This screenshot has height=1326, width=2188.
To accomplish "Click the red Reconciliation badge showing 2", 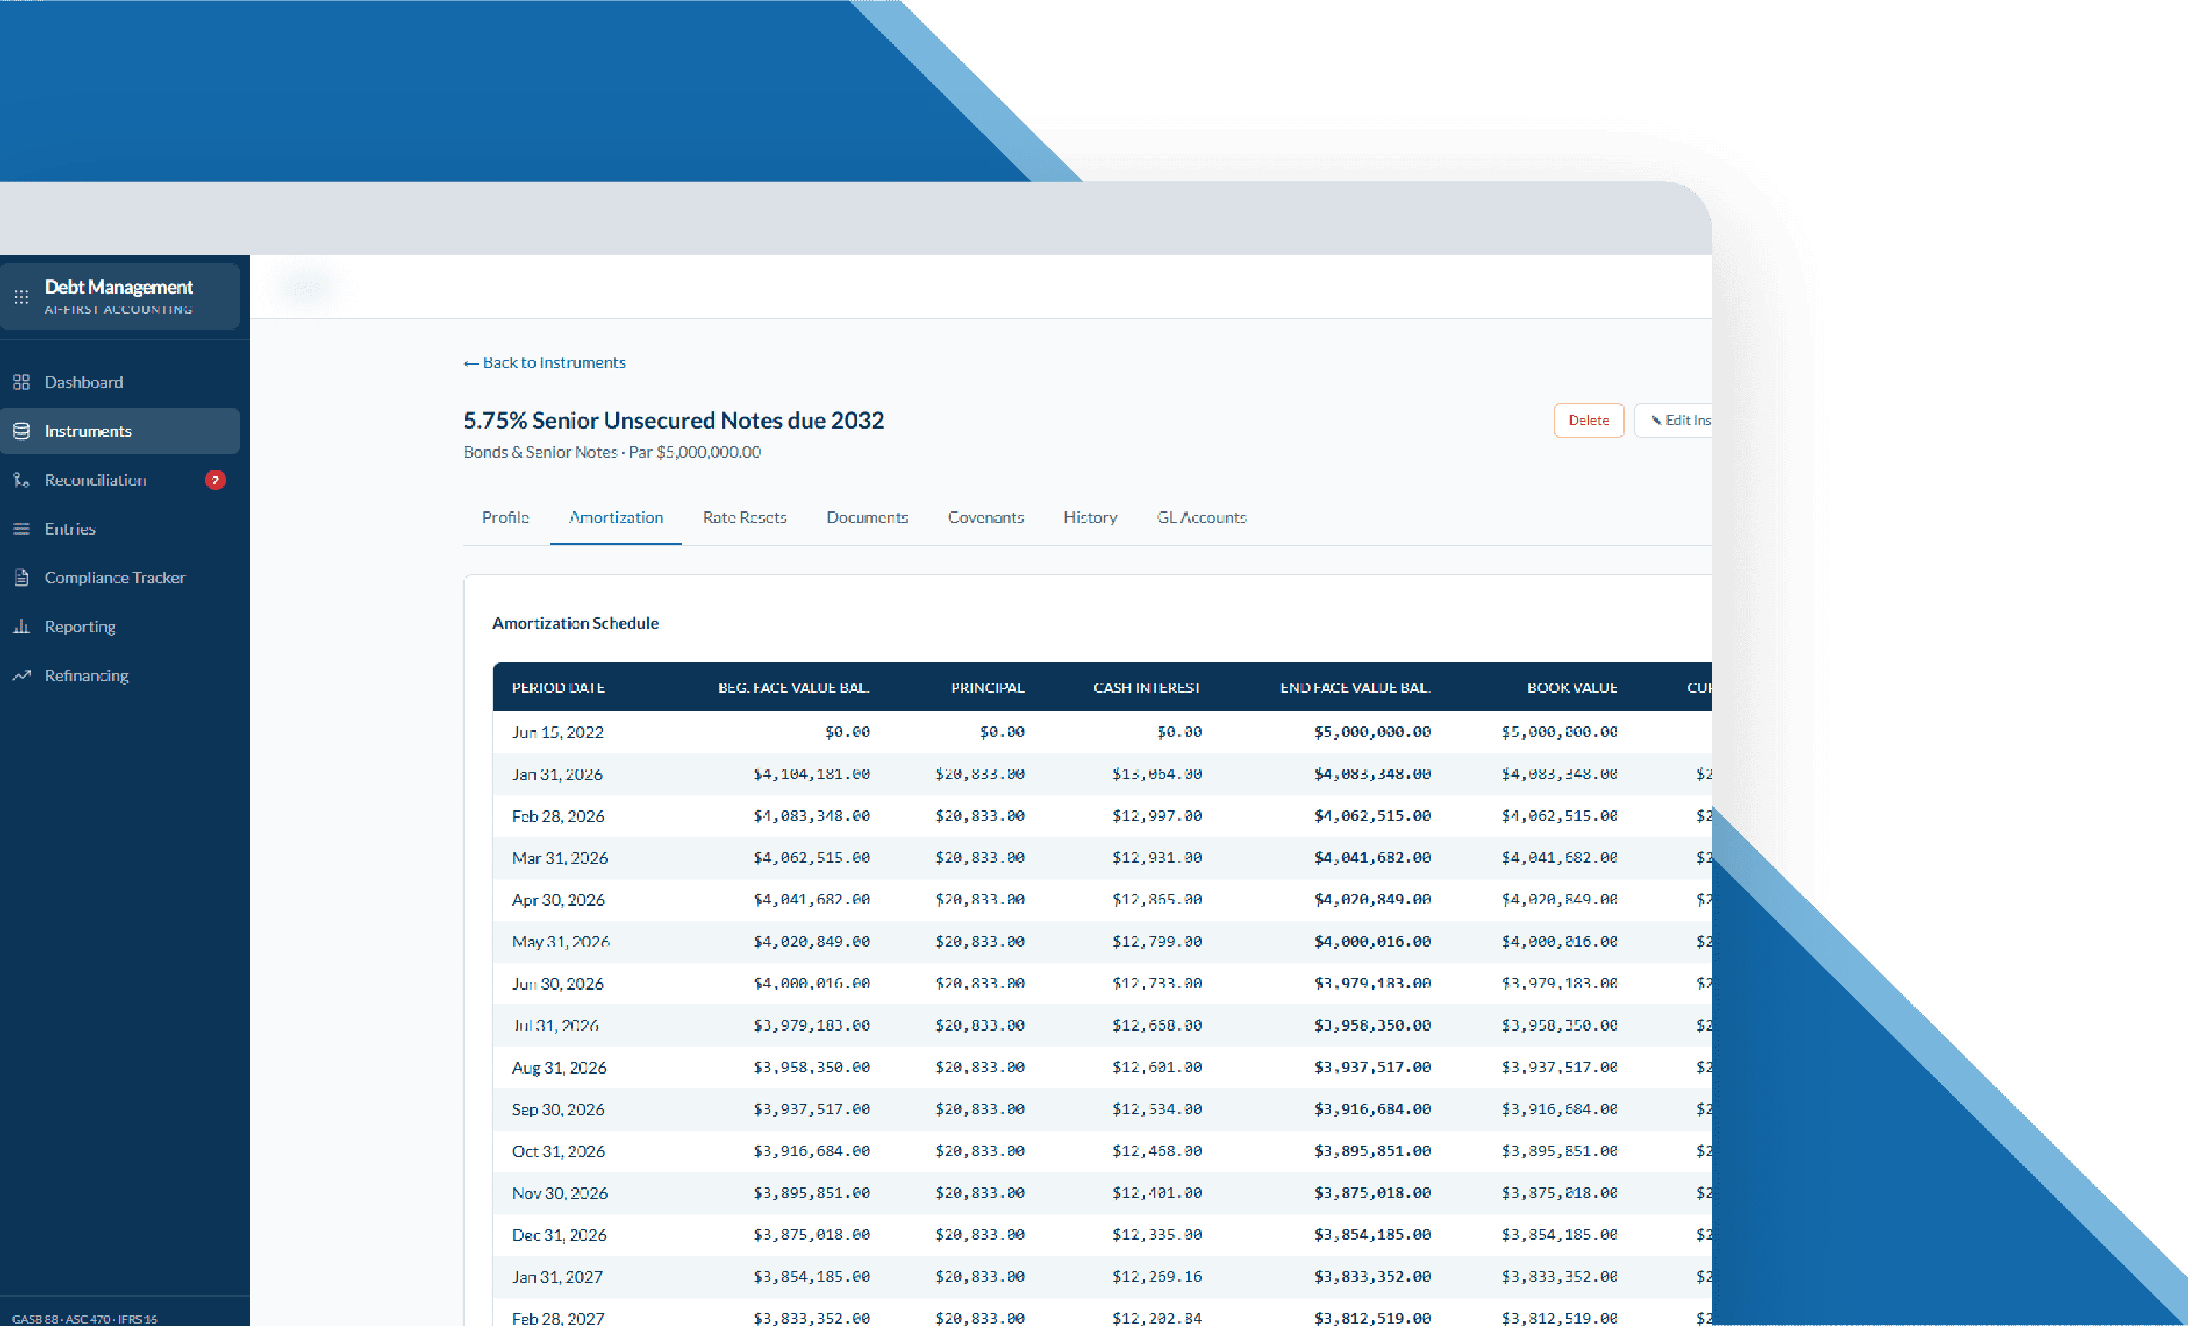I will [215, 480].
